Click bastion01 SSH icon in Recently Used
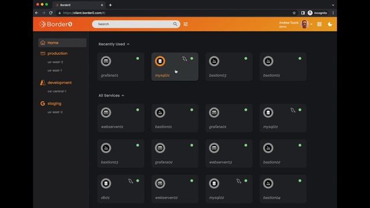 [x=268, y=61]
